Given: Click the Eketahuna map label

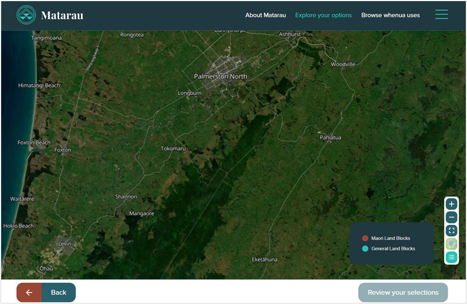Looking at the screenshot, I should (x=264, y=260).
